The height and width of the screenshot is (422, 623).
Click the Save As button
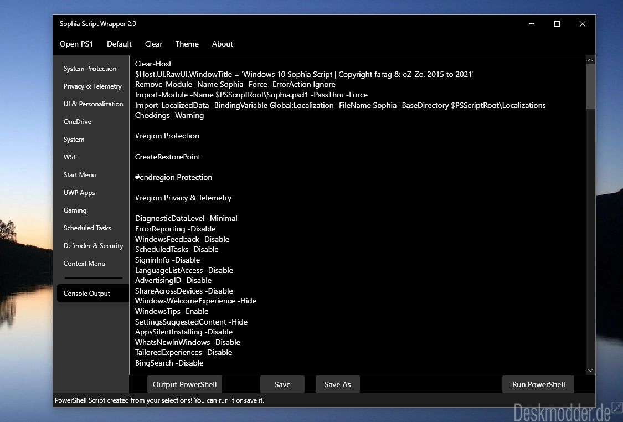tap(338, 385)
